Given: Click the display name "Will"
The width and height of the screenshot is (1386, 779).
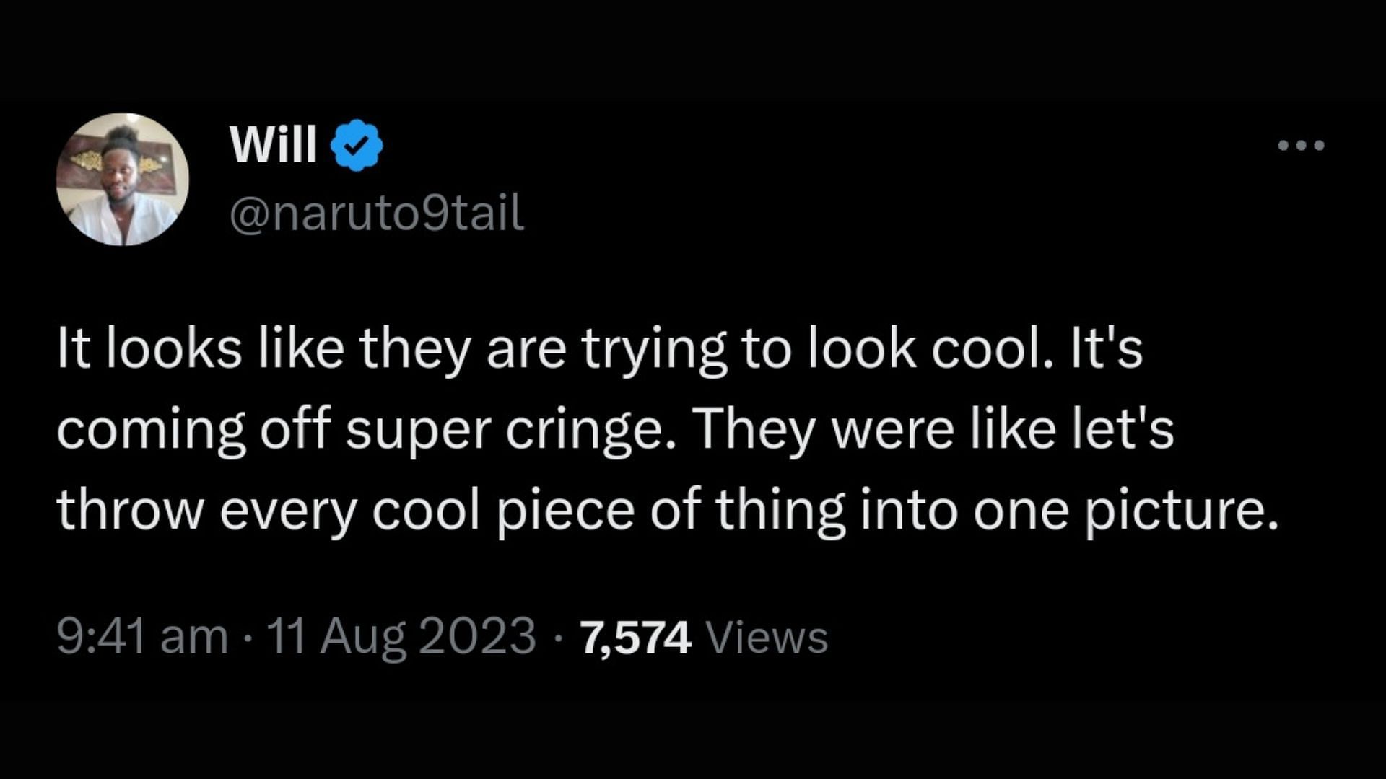Looking at the screenshot, I should [274, 144].
